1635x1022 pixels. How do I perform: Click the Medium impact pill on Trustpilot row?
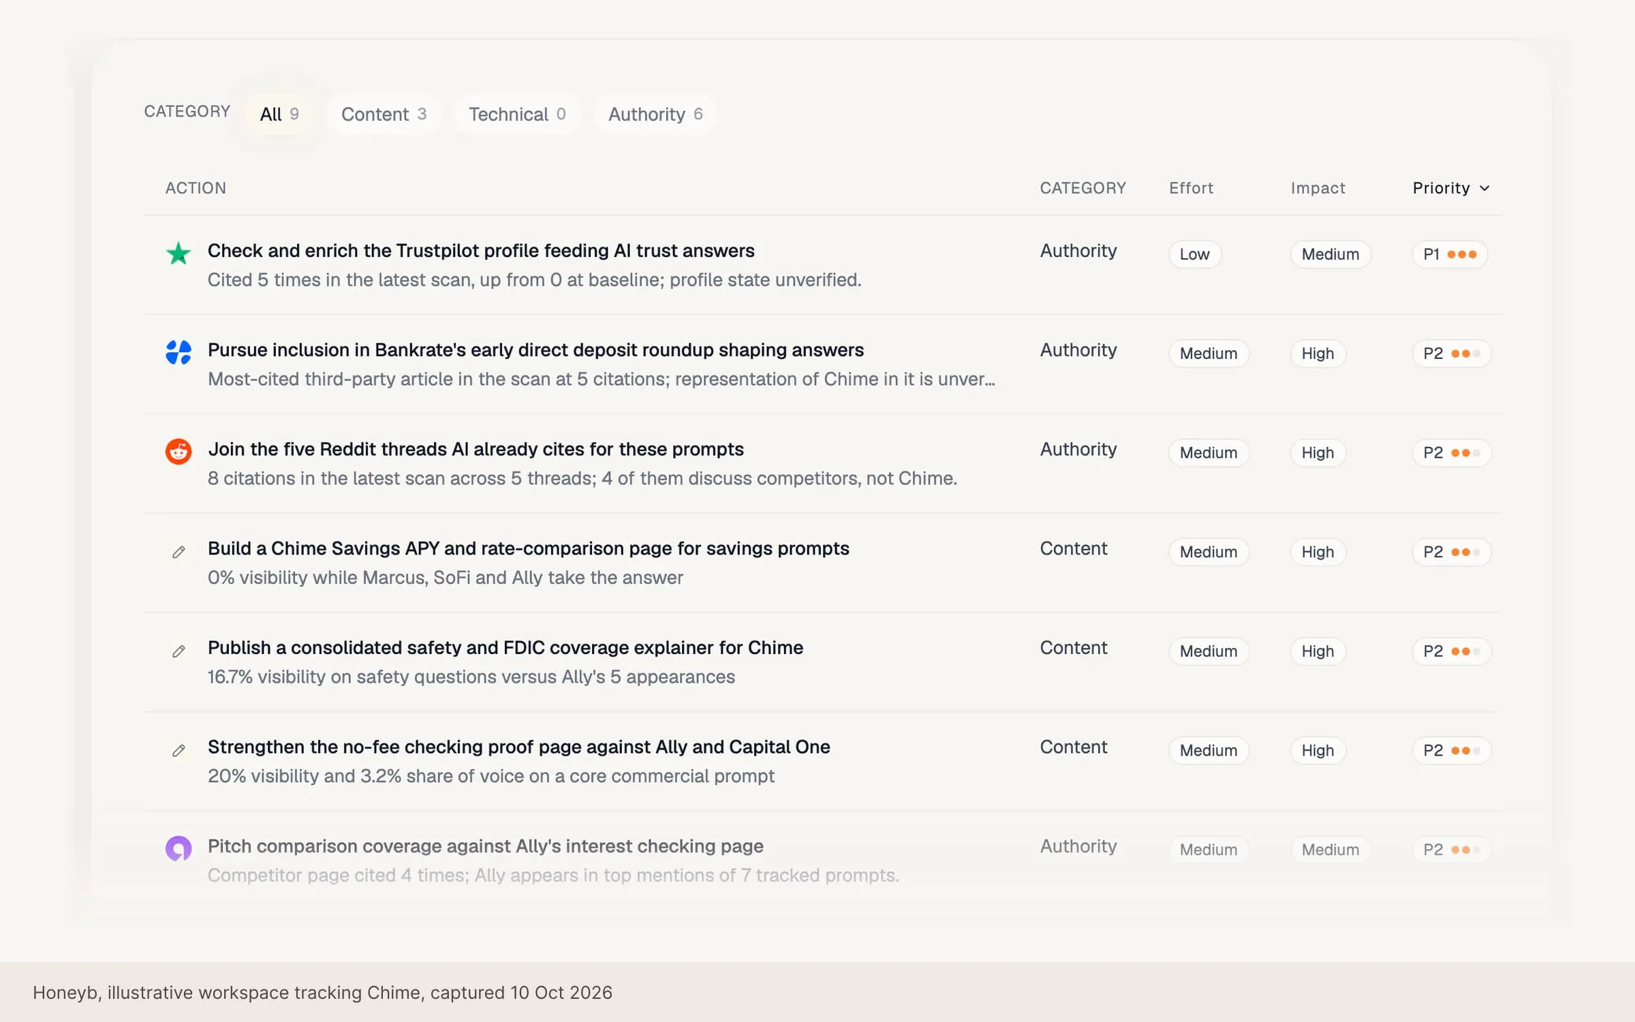[1330, 254]
